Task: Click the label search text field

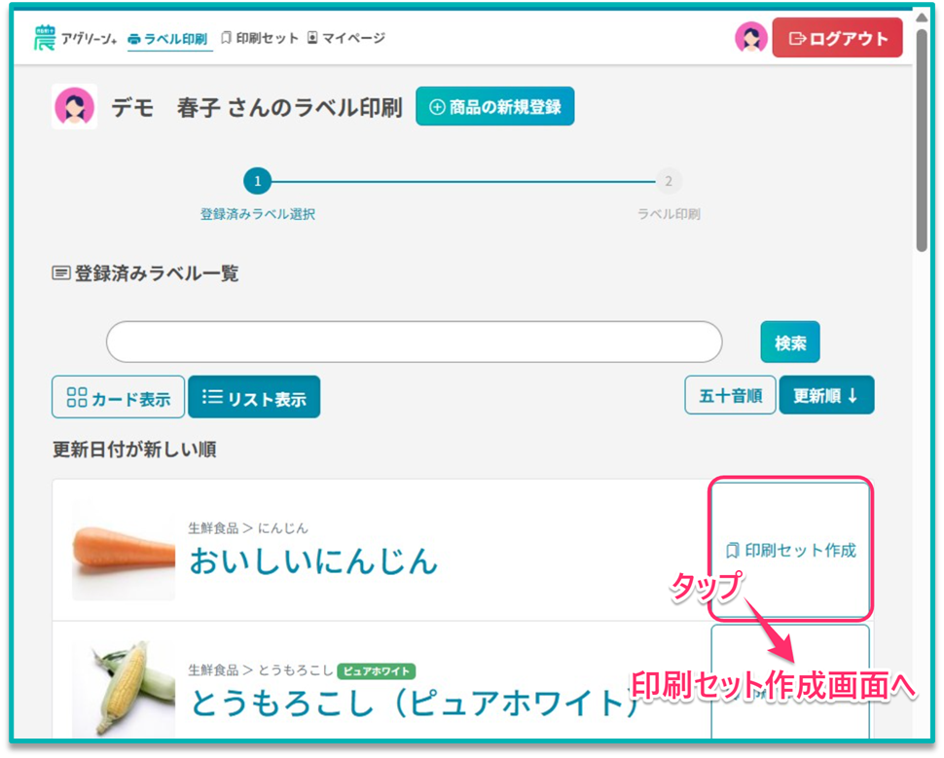Action: [x=414, y=343]
